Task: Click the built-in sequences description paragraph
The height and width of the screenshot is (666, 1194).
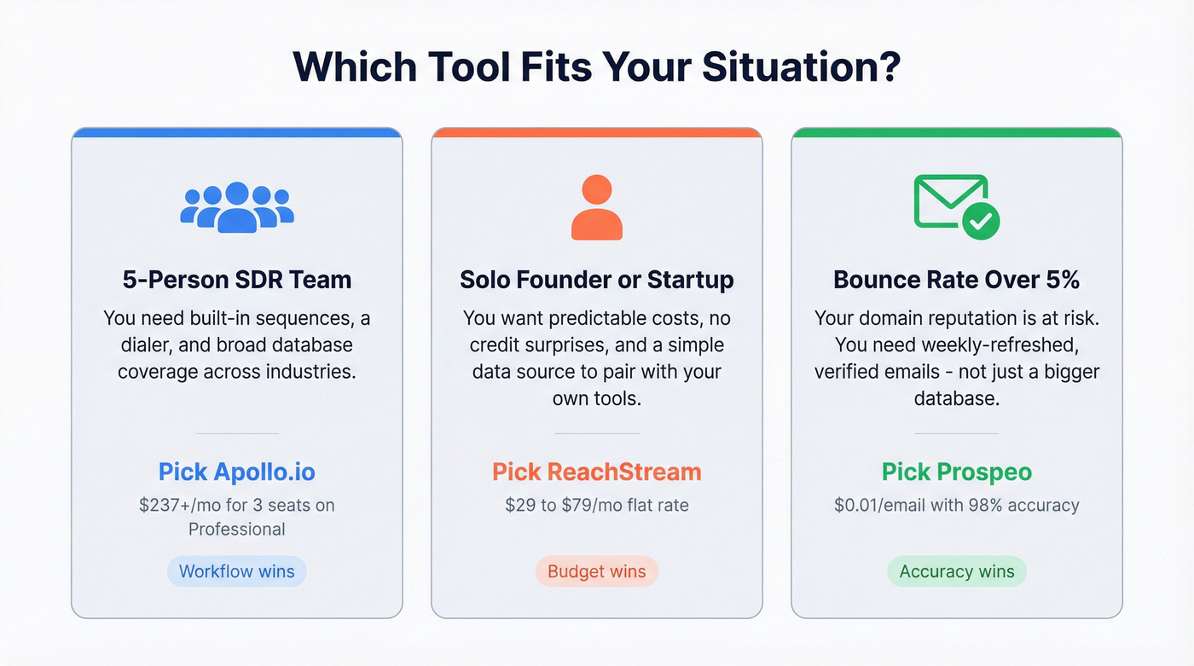Action: [x=237, y=345]
